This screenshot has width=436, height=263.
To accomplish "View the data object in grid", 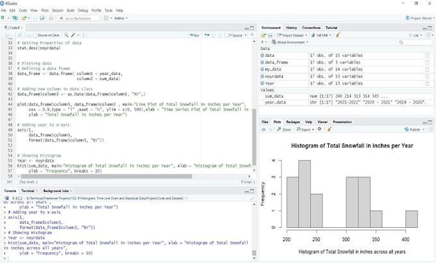I will [x=427, y=56].
